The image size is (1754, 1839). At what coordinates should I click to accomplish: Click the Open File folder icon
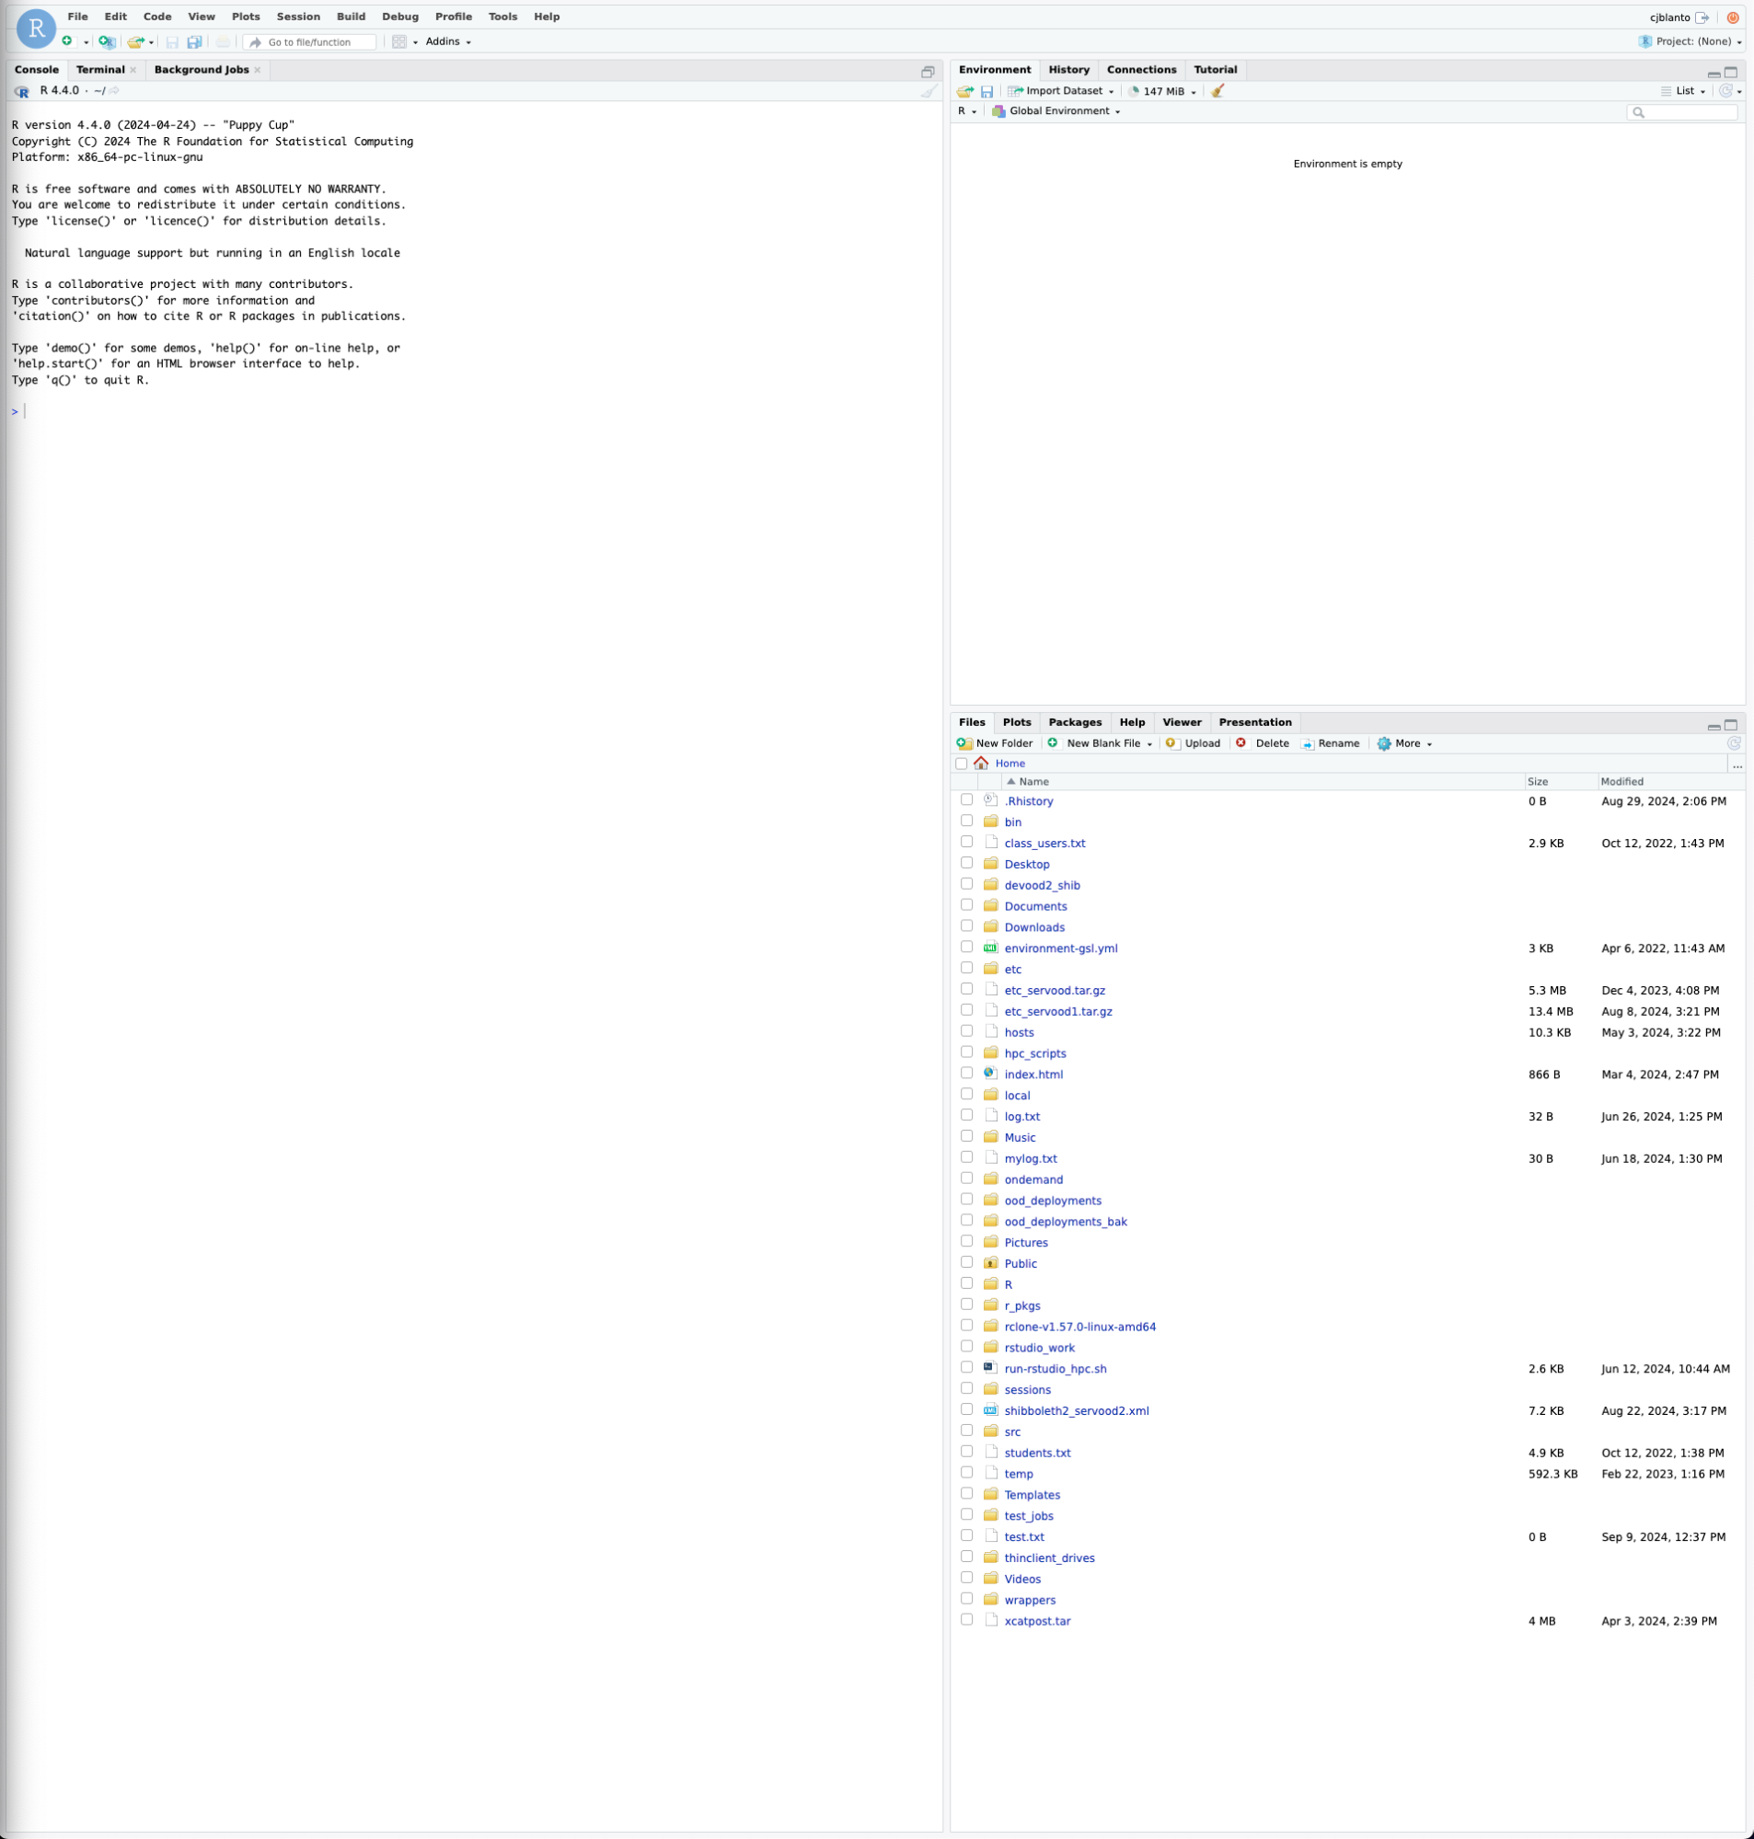(x=135, y=41)
